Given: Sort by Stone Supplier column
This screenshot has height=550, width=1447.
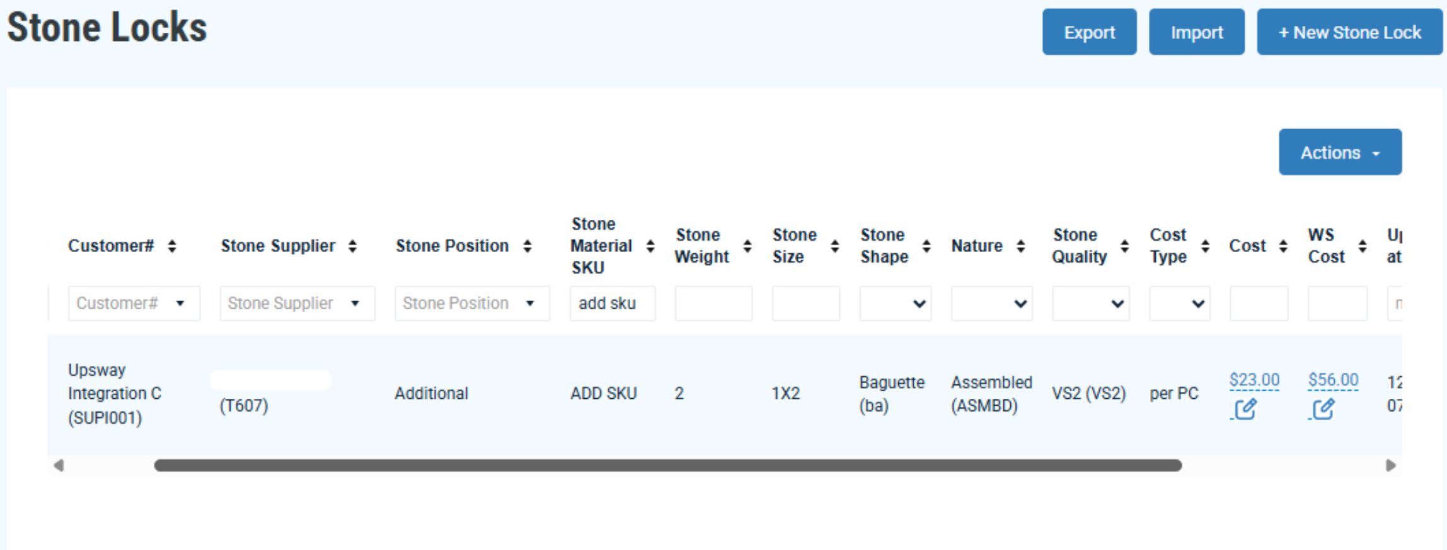Looking at the screenshot, I should (352, 246).
